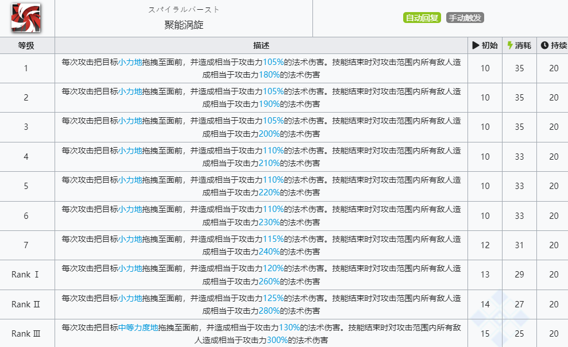Click the 手动触发 gray tag
This screenshot has width=568, height=347.
(x=465, y=17)
